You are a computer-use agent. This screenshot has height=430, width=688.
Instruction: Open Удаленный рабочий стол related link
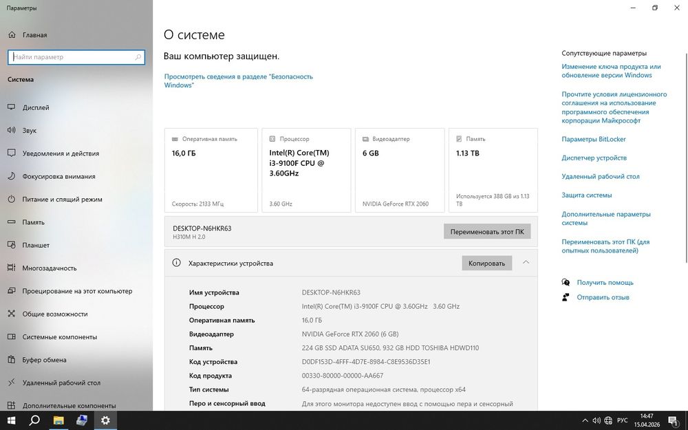point(600,176)
